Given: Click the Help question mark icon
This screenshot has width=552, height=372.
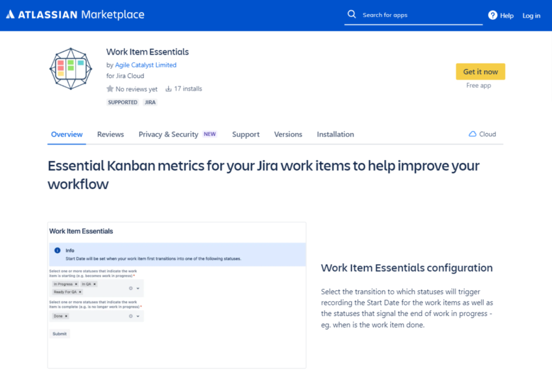Looking at the screenshot, I should (x=493, y=15).
